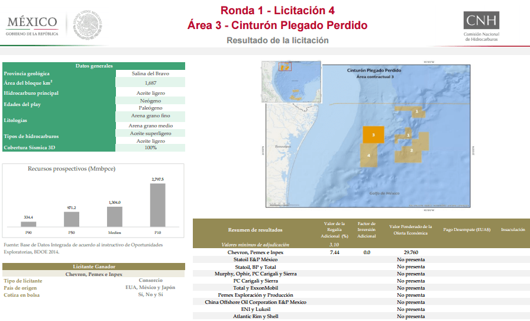The height and width of the screenshot is (321, 530).
Task: Click the 'Cinturón Plegado Perdido' map title
Action: point(374,70)
